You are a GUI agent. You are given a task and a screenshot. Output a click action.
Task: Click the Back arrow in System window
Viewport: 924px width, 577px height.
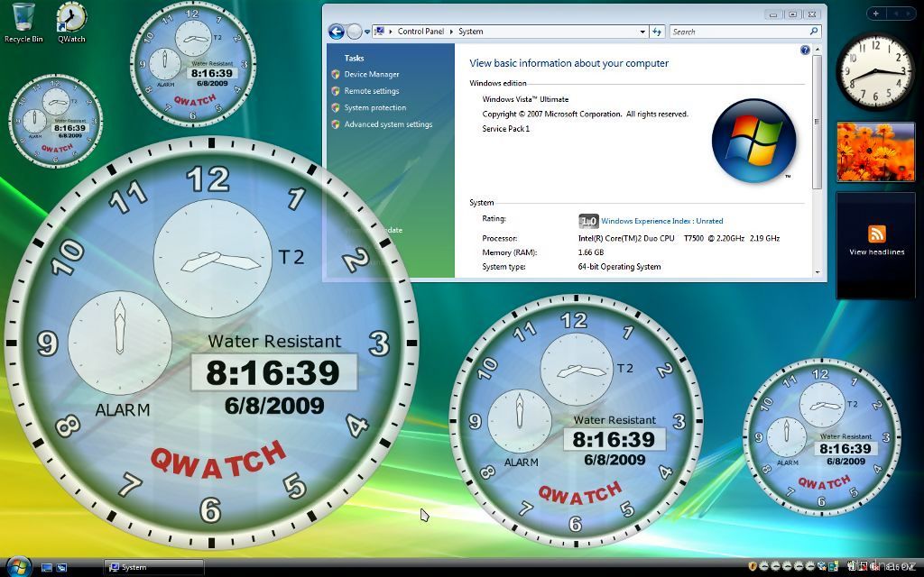(337, 32)
